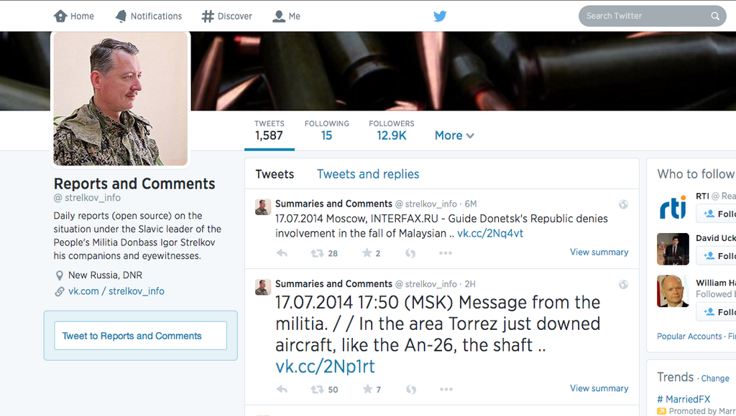Open vk.com / strelkov_info profile link

(116, 291)
